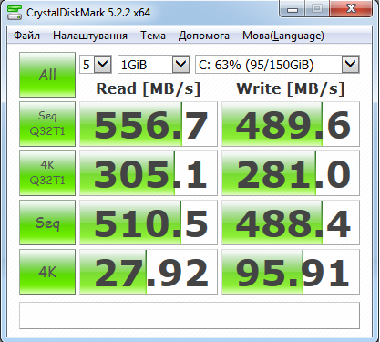Click the 4K write result 95.91
Image resolution: width=380 pixels, height=342 pixels.
click(291, 272)
